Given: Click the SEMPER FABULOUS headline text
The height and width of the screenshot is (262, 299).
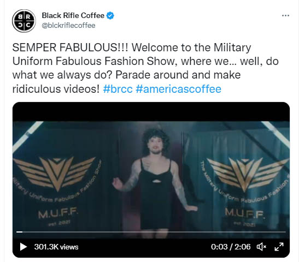Looking at the screenshot, I should (71, 47).
